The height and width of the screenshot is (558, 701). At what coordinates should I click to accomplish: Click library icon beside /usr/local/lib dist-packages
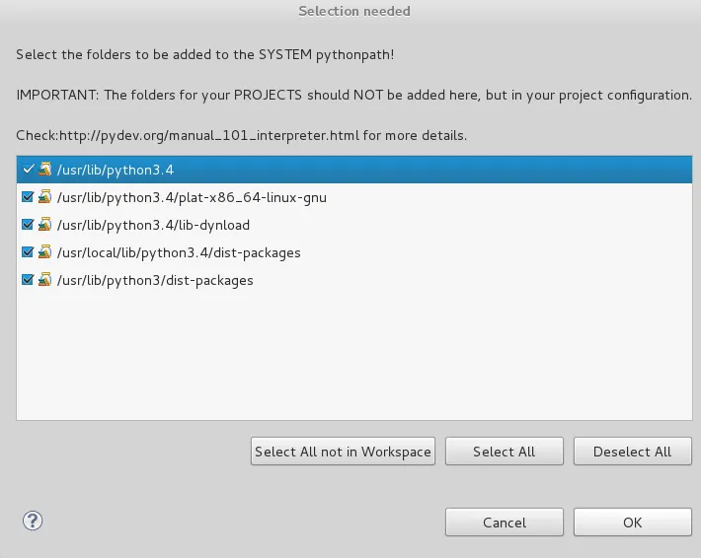coord(44,252)
